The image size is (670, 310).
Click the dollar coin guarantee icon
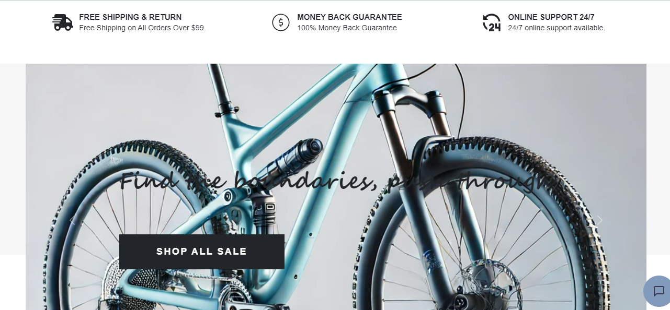281,22
